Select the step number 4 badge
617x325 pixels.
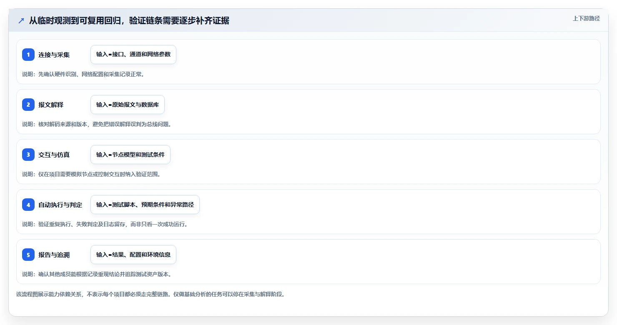28,205
